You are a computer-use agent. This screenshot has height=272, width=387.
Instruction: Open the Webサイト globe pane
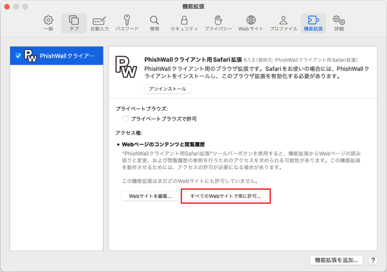(251, 23)
